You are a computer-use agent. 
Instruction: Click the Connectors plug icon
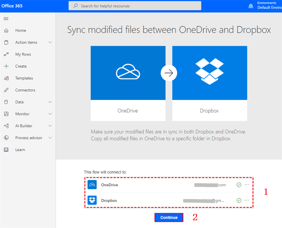[6, 90]
